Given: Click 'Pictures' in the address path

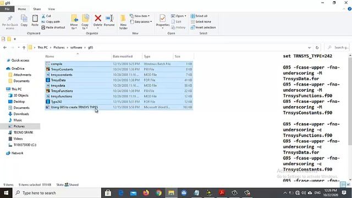Looking at the screenshot, I should point(59,48).
